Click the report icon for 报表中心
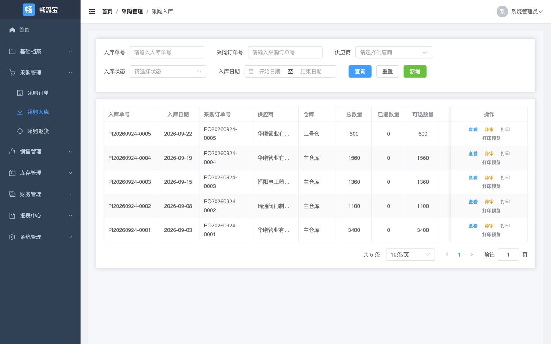Screen dimensions: 551x344 point(12,216)
